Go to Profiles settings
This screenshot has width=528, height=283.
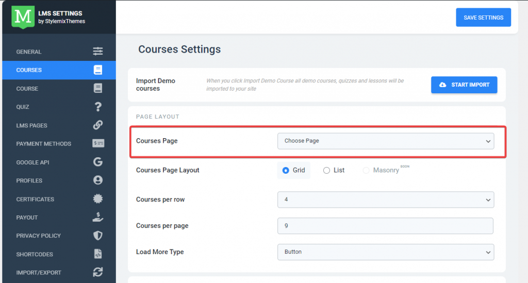tap(59, 180)
